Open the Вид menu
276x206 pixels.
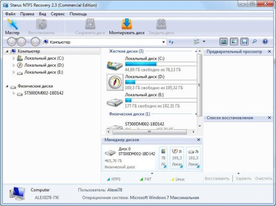click(x=42, y=14)
